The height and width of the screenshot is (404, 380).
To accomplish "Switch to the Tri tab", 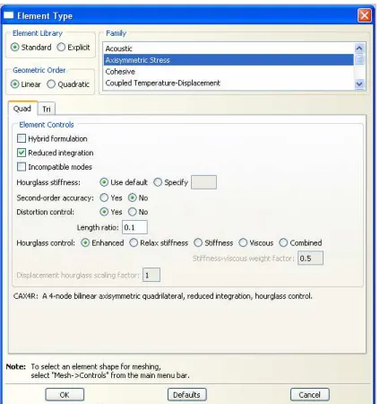I will [x=47, y=109].
